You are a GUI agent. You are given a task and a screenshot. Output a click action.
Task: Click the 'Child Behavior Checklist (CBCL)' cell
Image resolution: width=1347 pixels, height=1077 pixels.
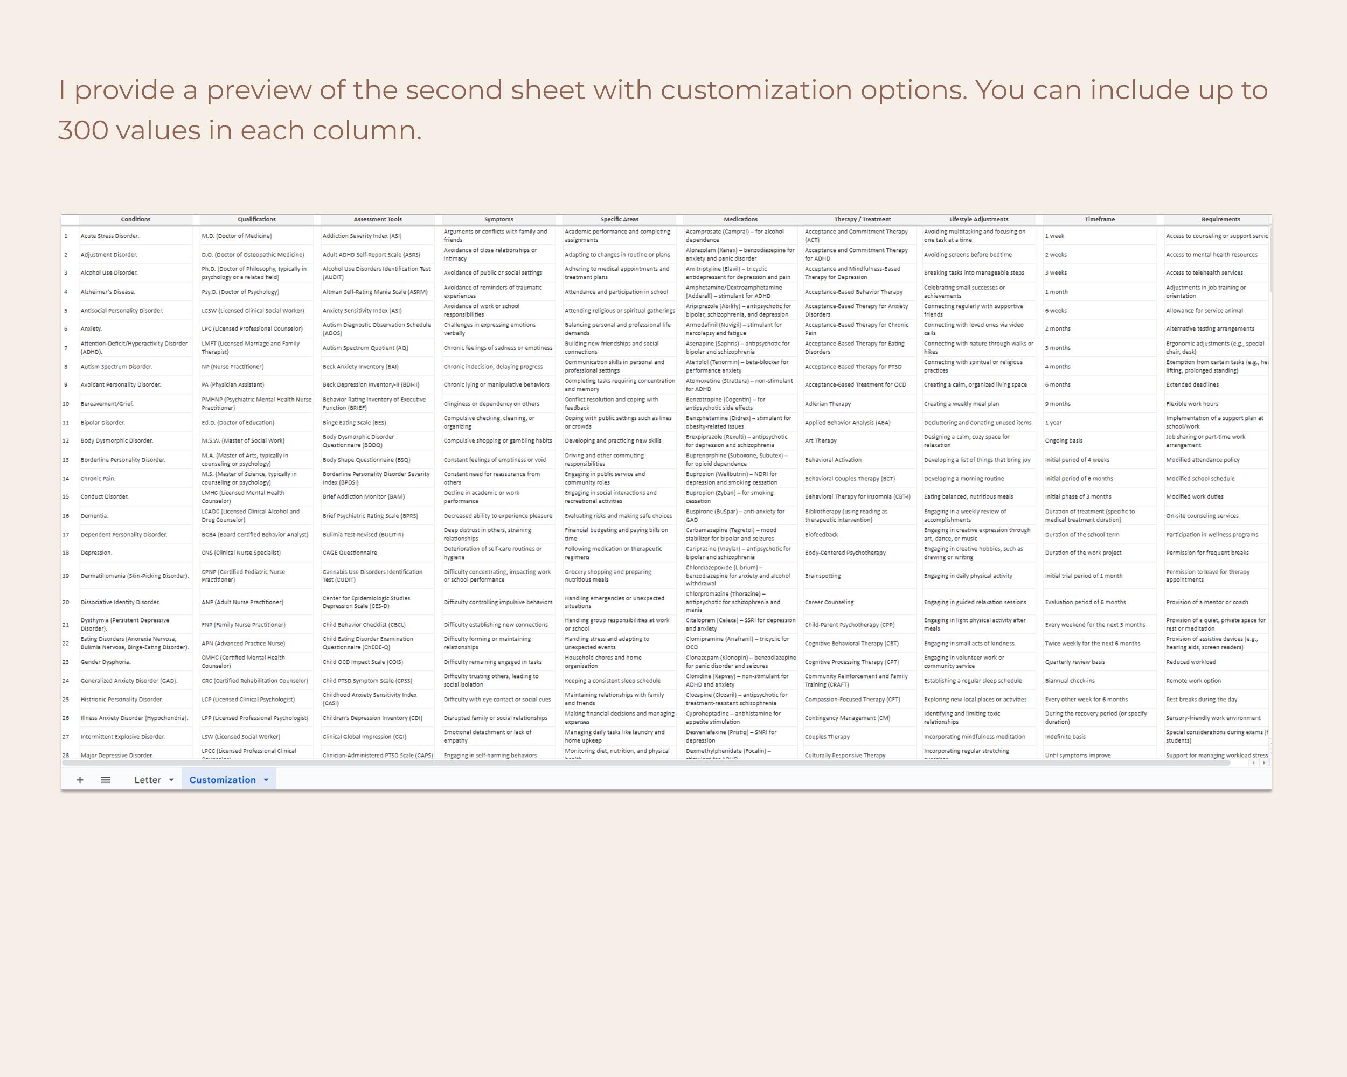(378, 624)
